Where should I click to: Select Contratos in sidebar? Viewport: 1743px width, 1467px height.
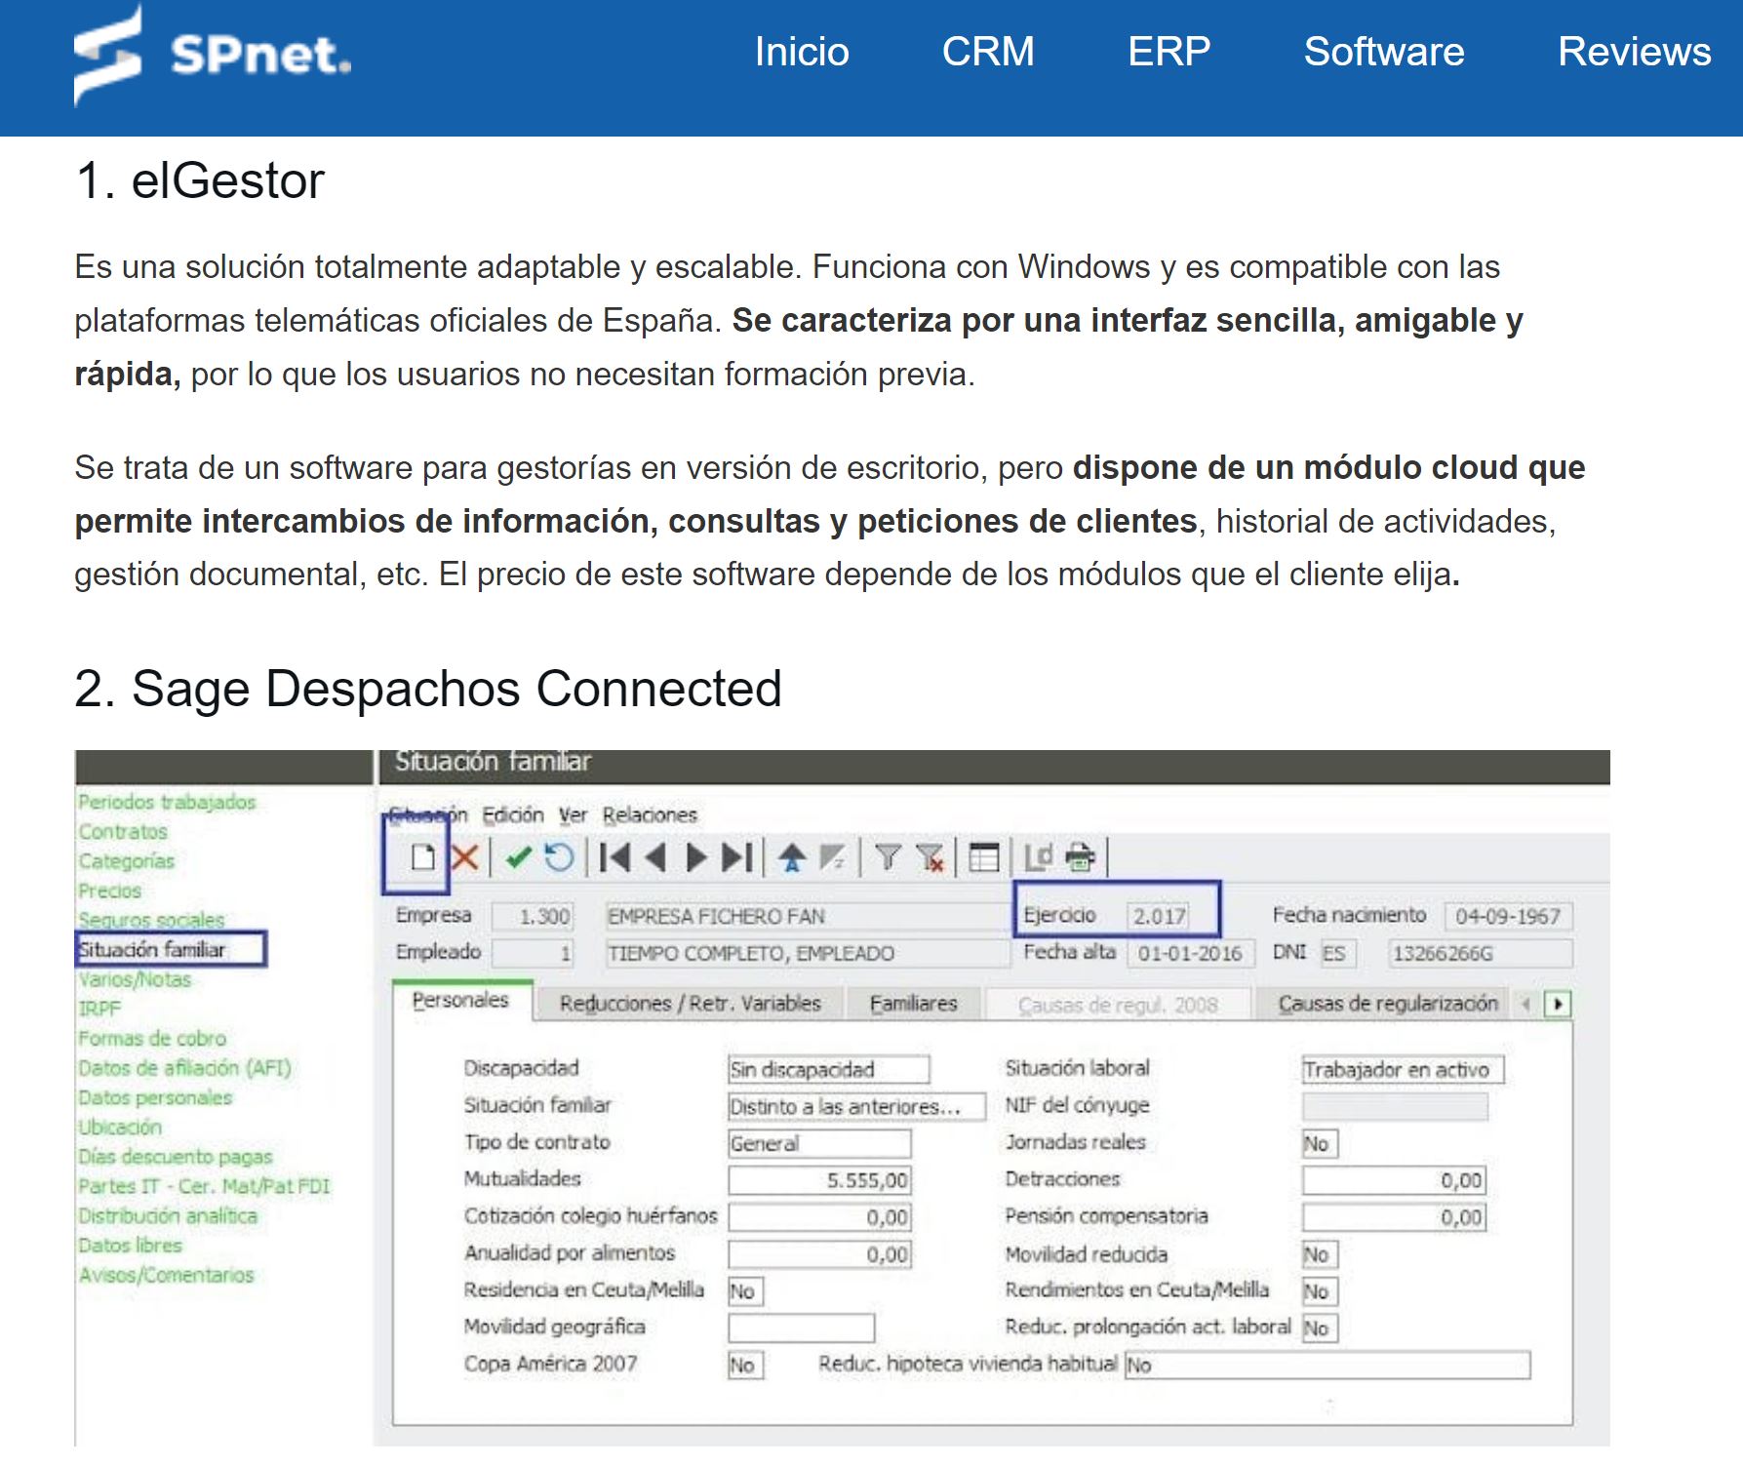(123, 831)
